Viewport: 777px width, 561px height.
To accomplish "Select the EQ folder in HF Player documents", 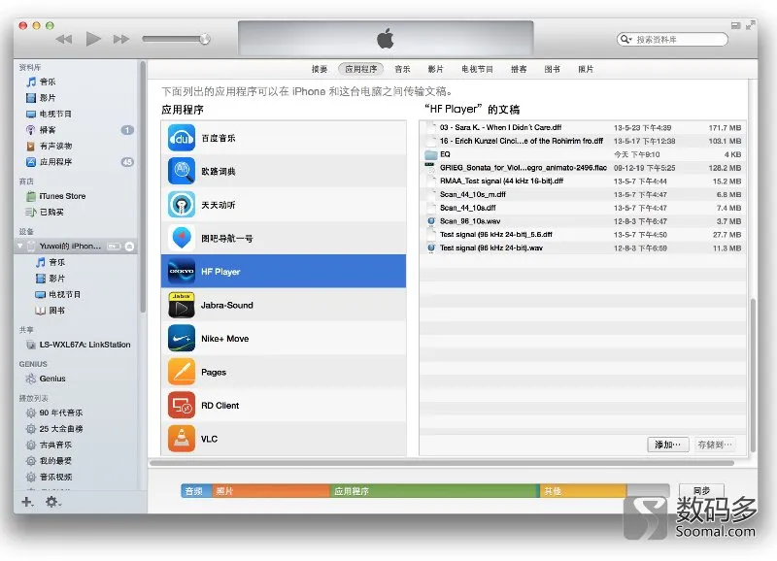I will [583, 154].
